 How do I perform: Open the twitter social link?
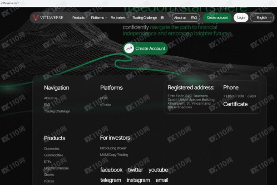click(x=135, y=170)
